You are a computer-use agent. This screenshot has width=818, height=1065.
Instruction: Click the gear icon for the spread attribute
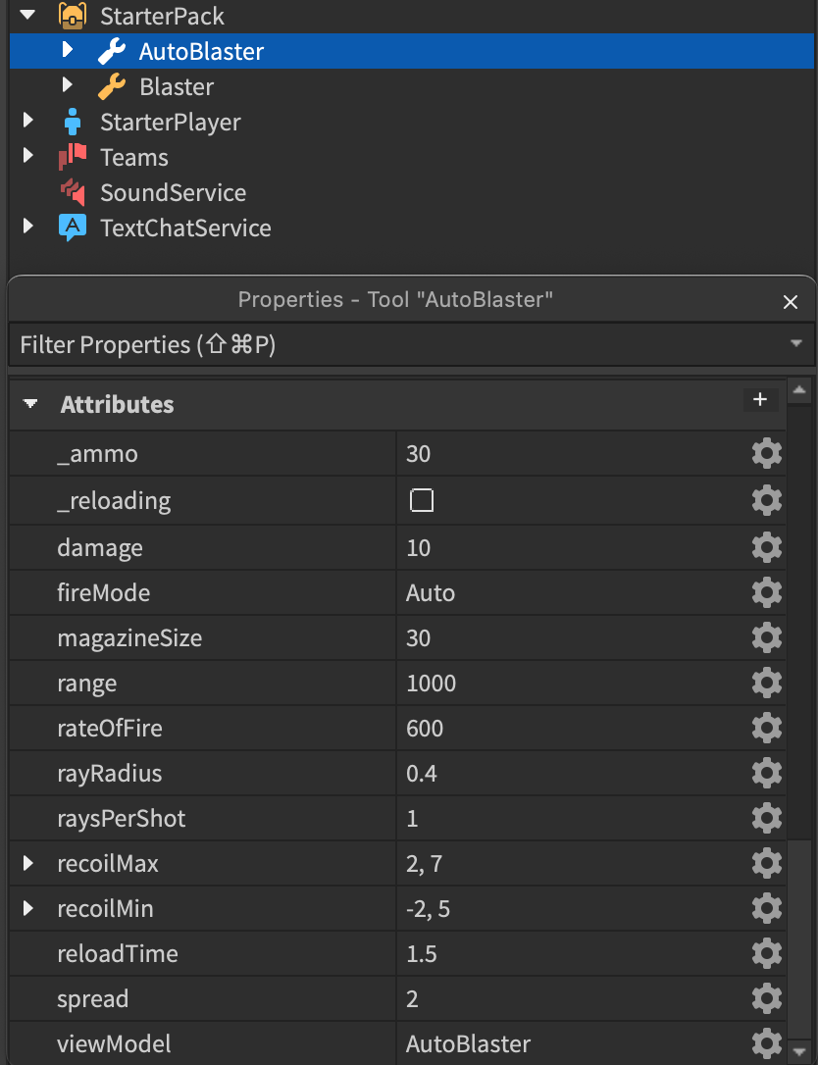pos(766,998)
